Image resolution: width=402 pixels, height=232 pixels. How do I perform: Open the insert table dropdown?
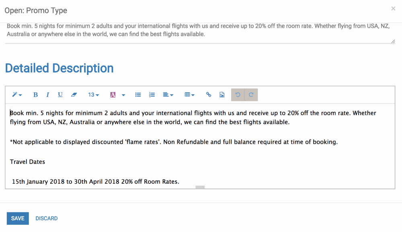[189, 95]
